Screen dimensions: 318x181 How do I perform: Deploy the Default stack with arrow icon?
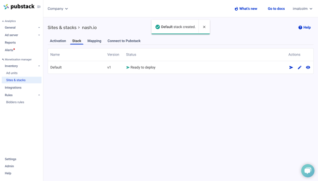click(291, 67)
